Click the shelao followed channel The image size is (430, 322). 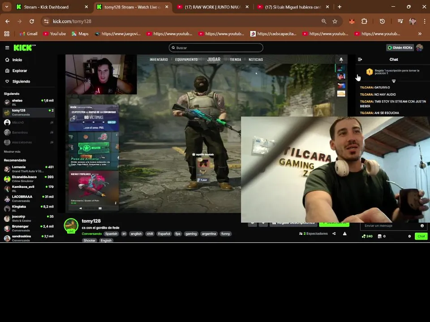[29, 102]
